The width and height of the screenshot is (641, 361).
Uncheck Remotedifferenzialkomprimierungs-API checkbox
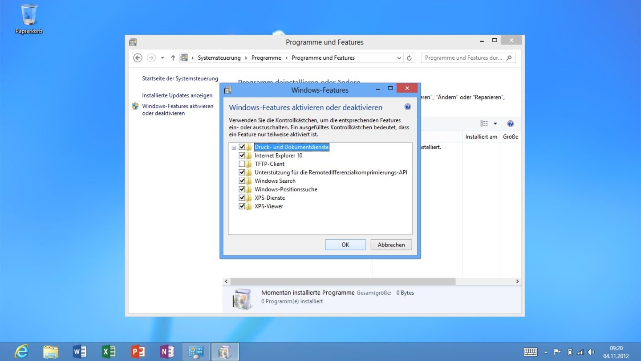(x=242, y=172)
